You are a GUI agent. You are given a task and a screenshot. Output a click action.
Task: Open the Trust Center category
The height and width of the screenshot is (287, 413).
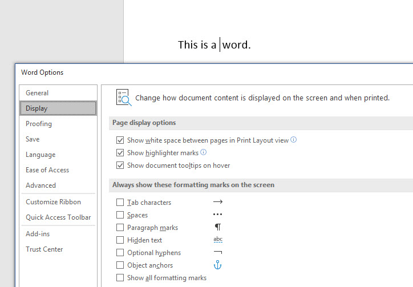[x=58, y=249]
